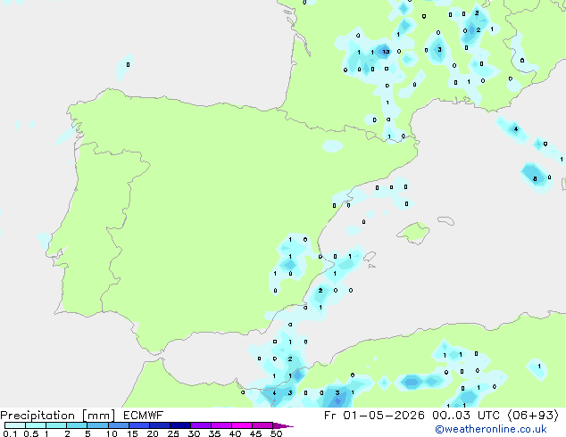Click the "20" legend scale label
This screenshot has width=566, height=437.
(x=153, y=433)
